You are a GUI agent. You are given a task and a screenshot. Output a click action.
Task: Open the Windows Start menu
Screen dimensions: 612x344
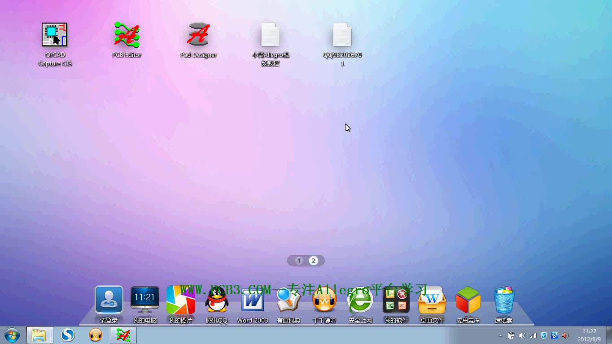pyautogui.click(x=12, y=335)
